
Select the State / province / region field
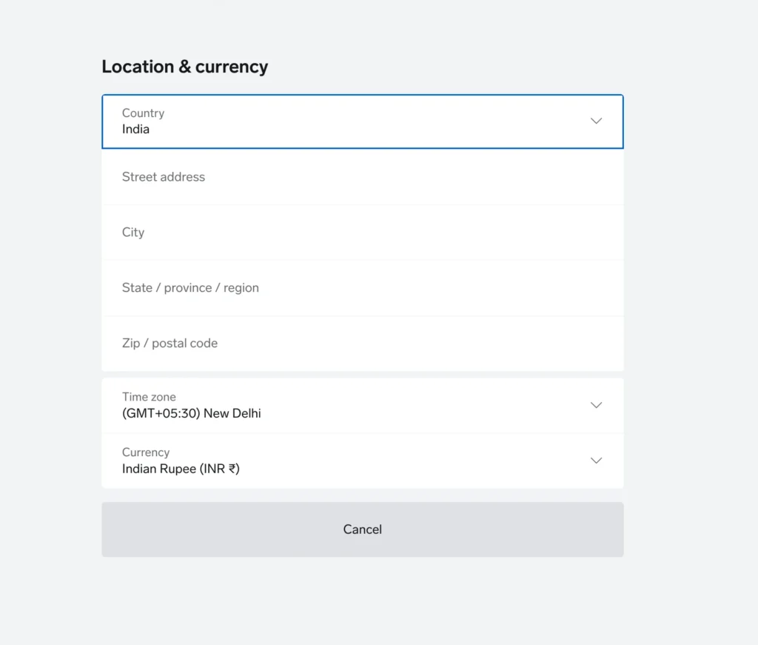362,288
